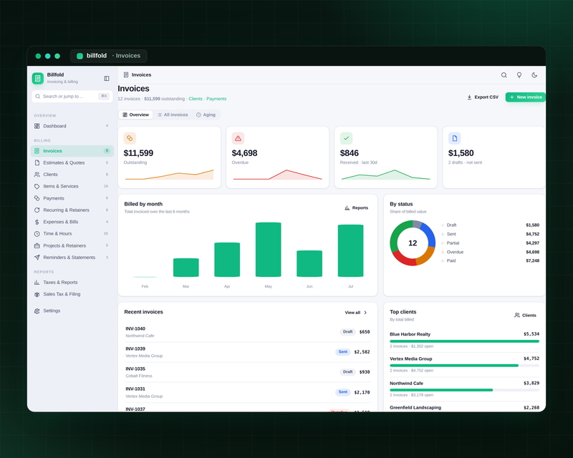
Task: Click the Paid status legend swatch
Action: pos(443,260)
